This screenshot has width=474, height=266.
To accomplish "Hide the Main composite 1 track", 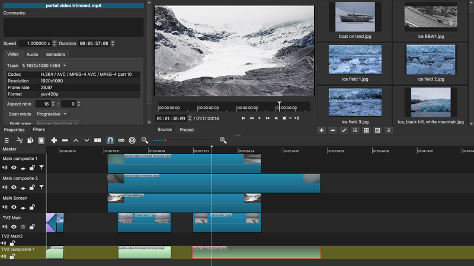I will click(14, 168).
